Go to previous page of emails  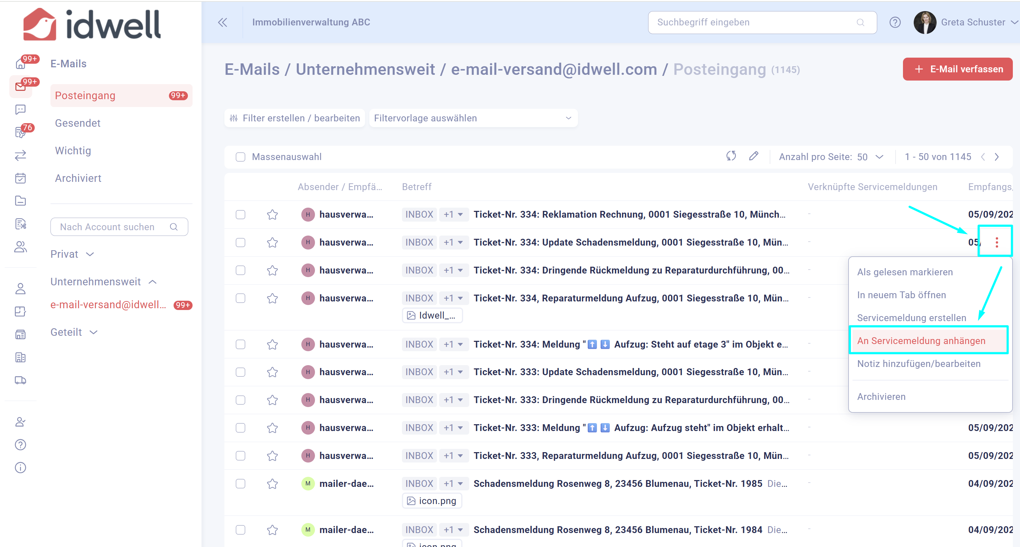pos(983,157)
